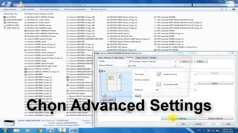The height and width of the screenshot is (133, 238).
Task: Select Canon LBP2900 (Copy 16) printer
Action: point(81,17)
